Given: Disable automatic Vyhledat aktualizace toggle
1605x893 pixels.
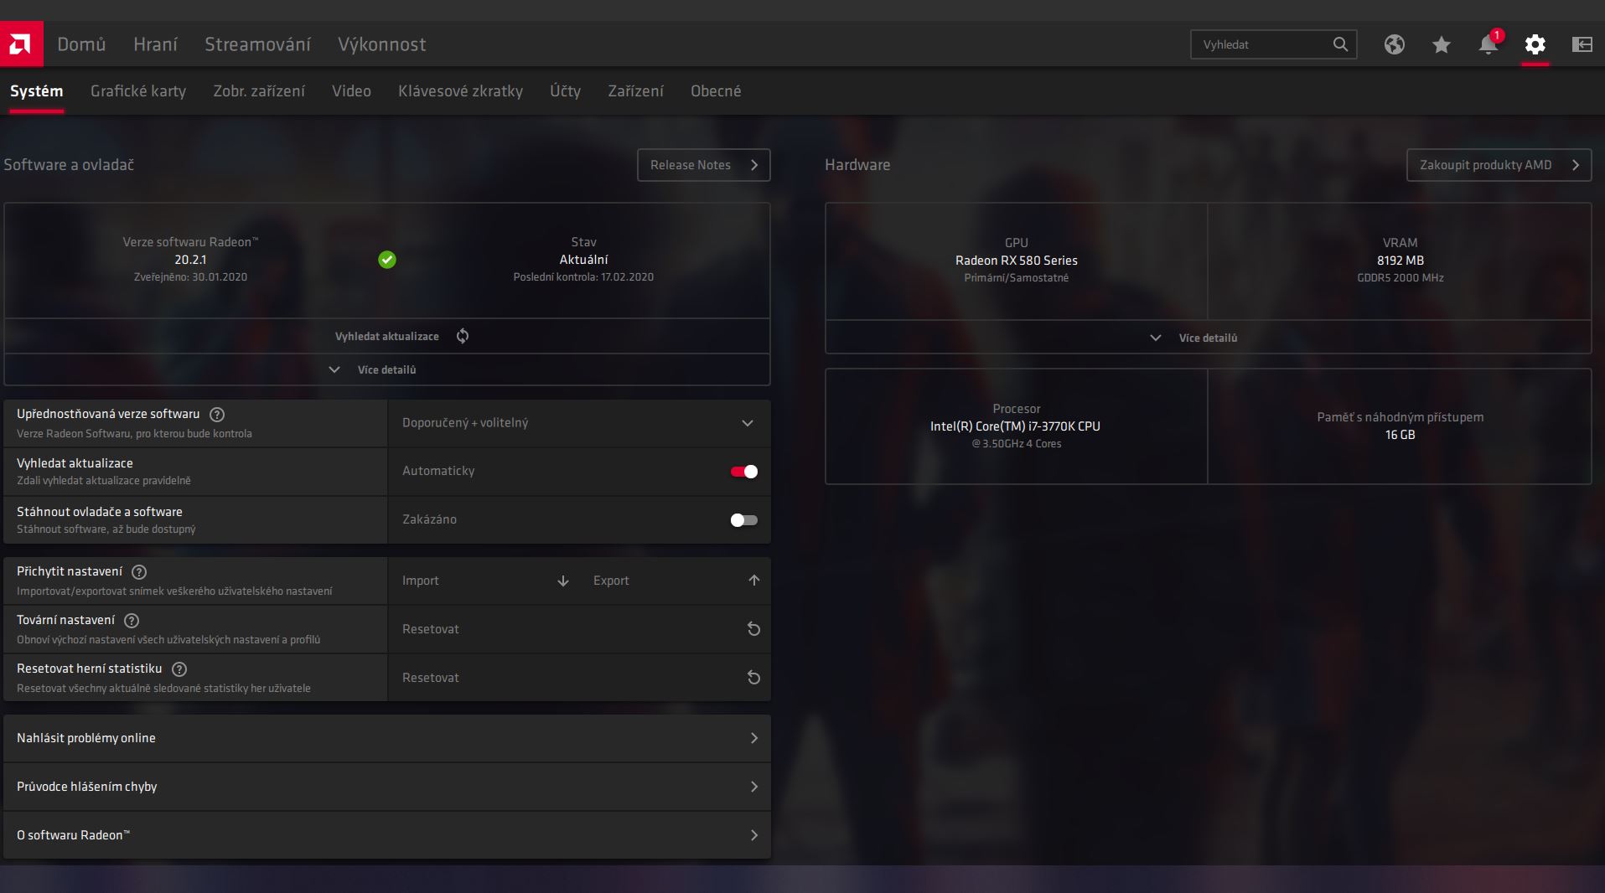Looking at the screenshot, I should pos(743,472).
